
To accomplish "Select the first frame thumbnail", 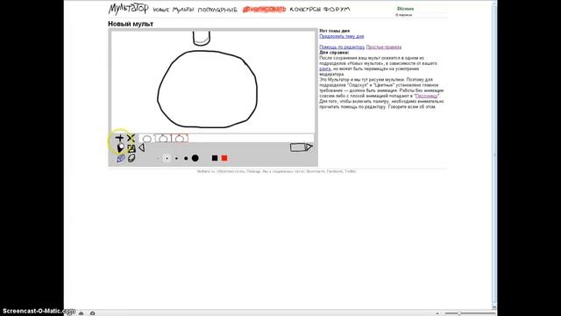I will click(x=146, y=139).
